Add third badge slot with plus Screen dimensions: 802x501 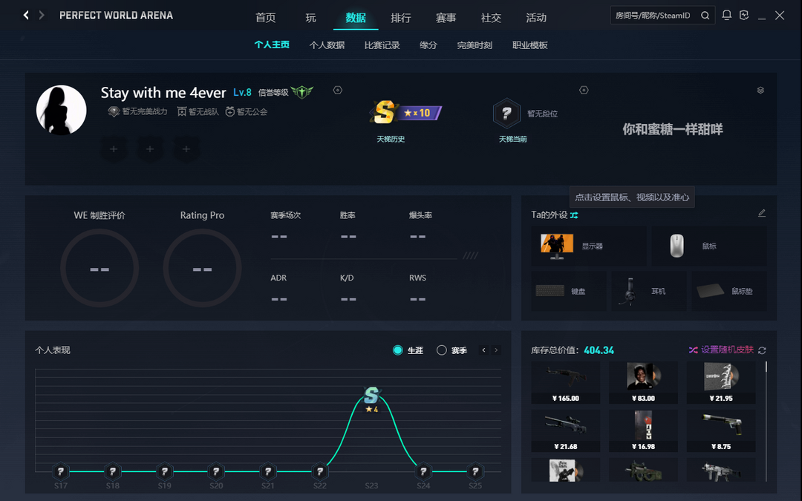point(186,148)
